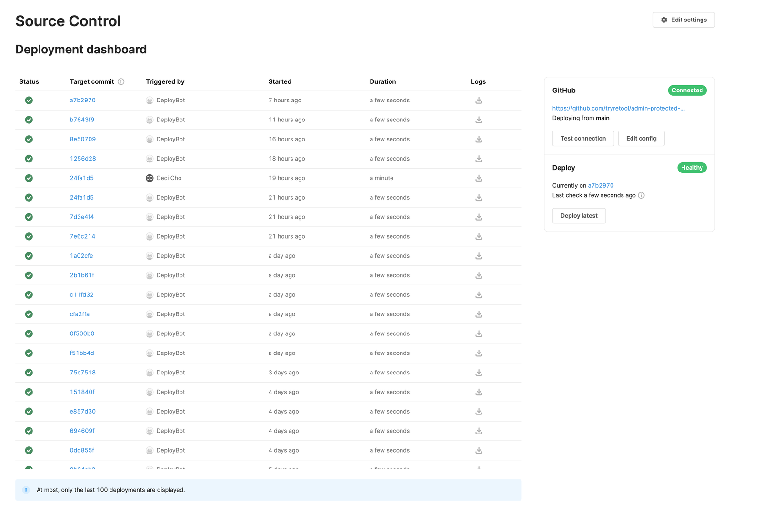Viewport: 762px width, 505px height.
Task: Download logs for commit 2b1b61f
Action: [479, 275]
